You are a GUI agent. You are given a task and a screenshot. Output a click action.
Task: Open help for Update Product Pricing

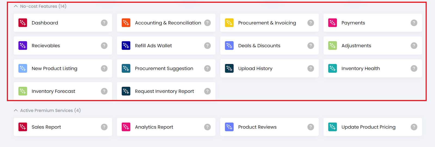tap(414, 127)
